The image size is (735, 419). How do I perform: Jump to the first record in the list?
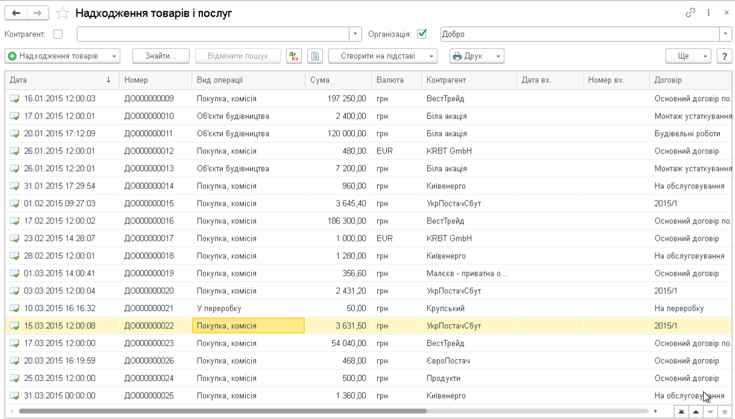[x=681, y=412]
